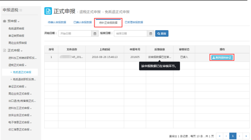251x140 pixels.
Task: Expand the 电子信息正式申报 submenu
Action: click(x=20, y=122)
